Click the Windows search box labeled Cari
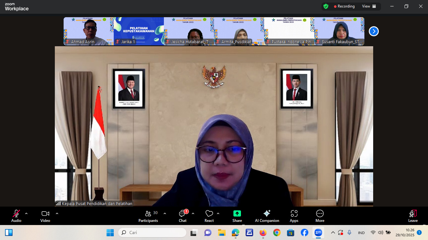Image resolution: width=428 pixels, height=240 pixels. point(152,232)
